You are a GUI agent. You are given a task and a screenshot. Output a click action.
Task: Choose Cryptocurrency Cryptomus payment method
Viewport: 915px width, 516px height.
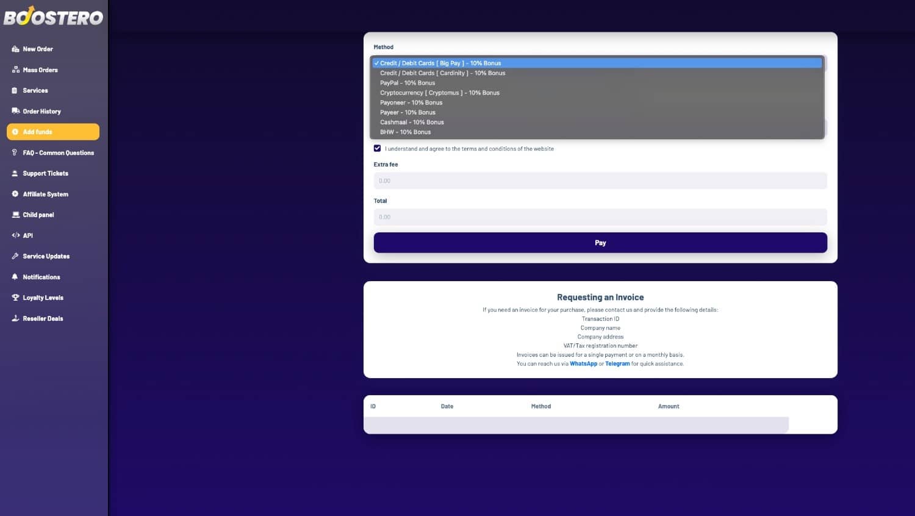click(x=439, y=93)
